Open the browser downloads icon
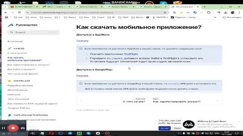The width and height of the screenshot is (243, 136). (226, 12)
